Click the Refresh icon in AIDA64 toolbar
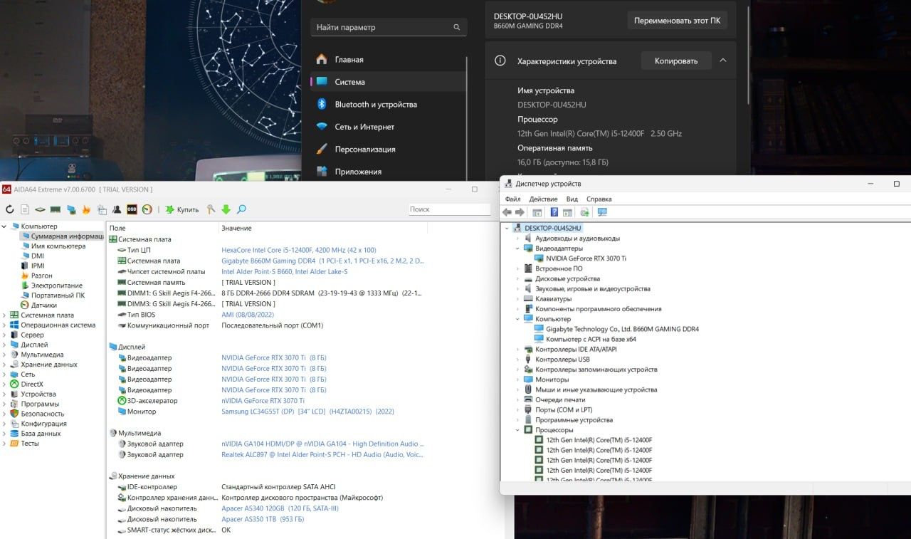This screenshot has height=539, width=911. [9, 209]
